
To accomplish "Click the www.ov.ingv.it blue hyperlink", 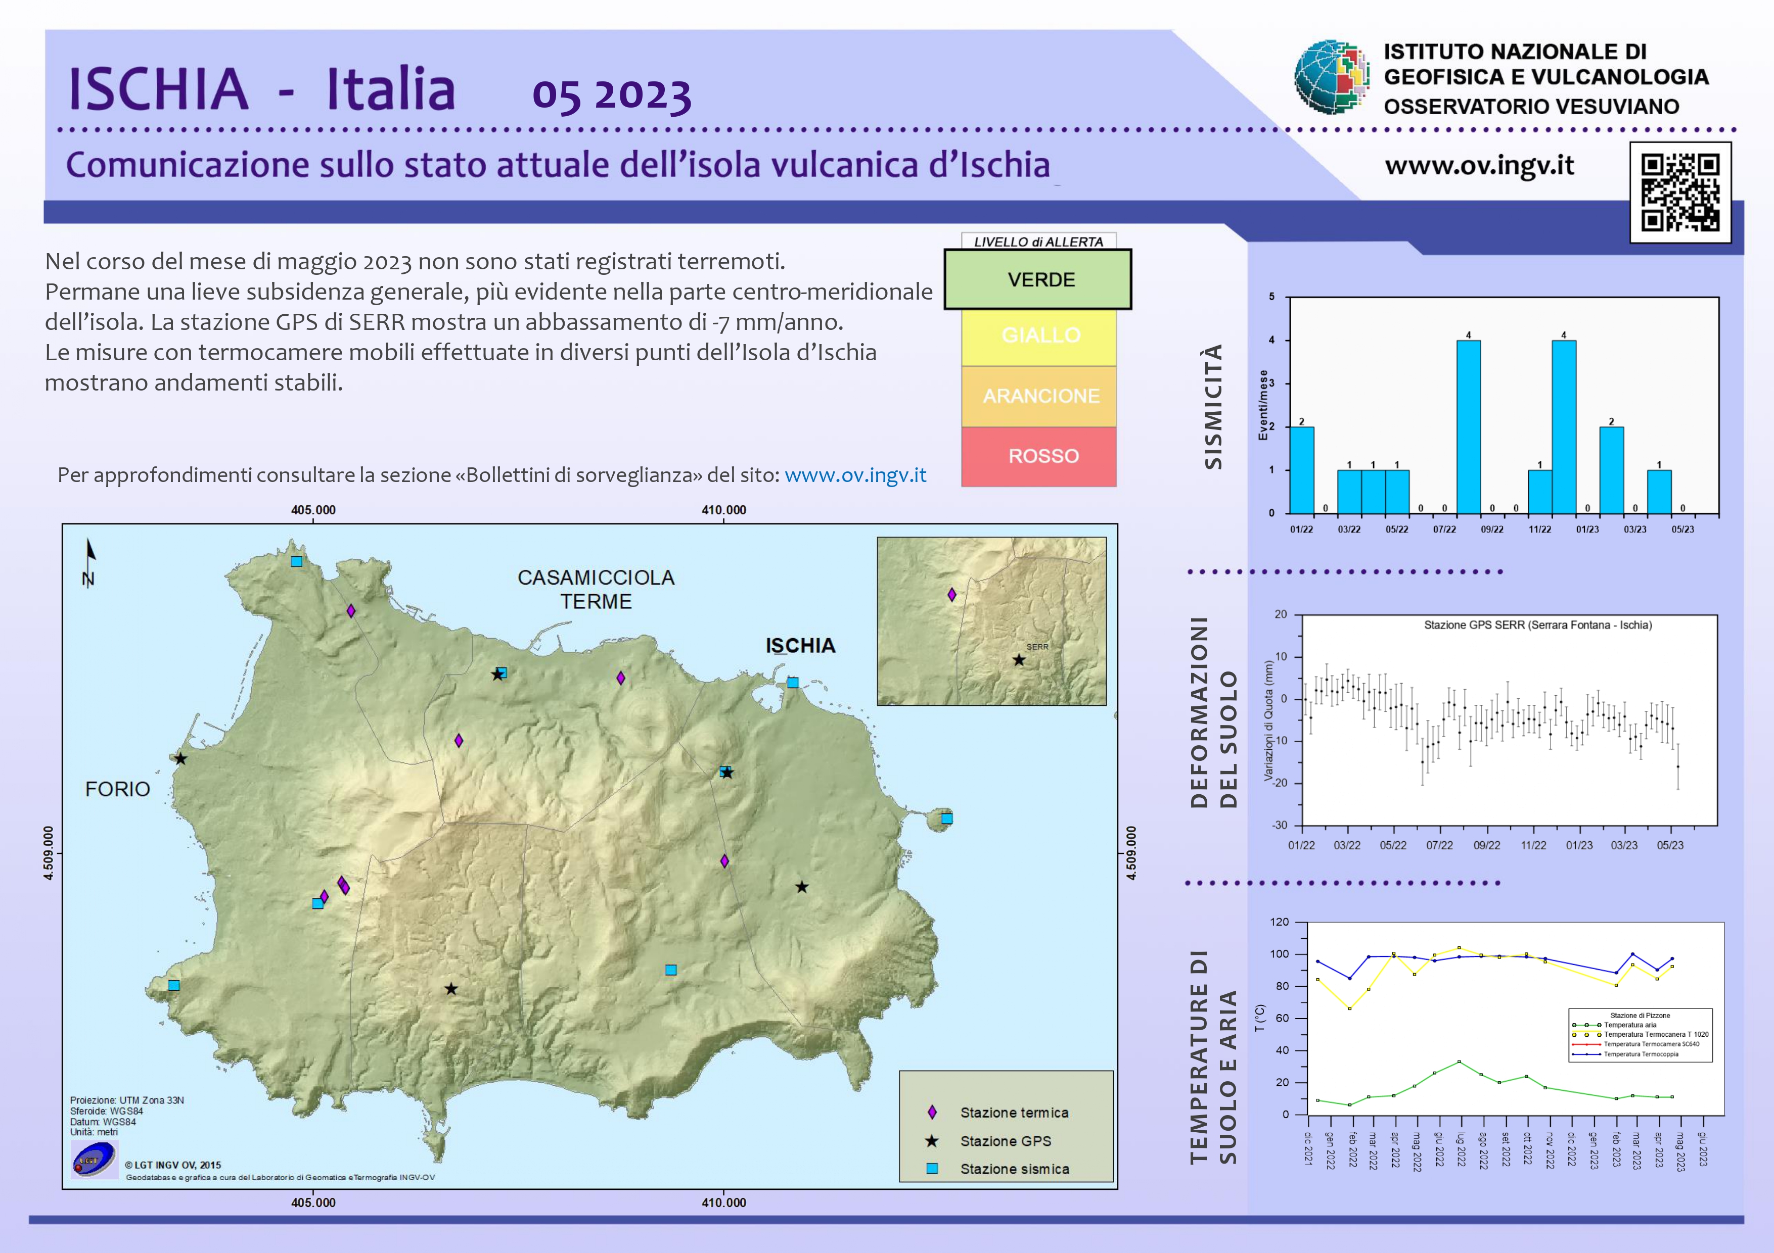I will tap(855, 475).
